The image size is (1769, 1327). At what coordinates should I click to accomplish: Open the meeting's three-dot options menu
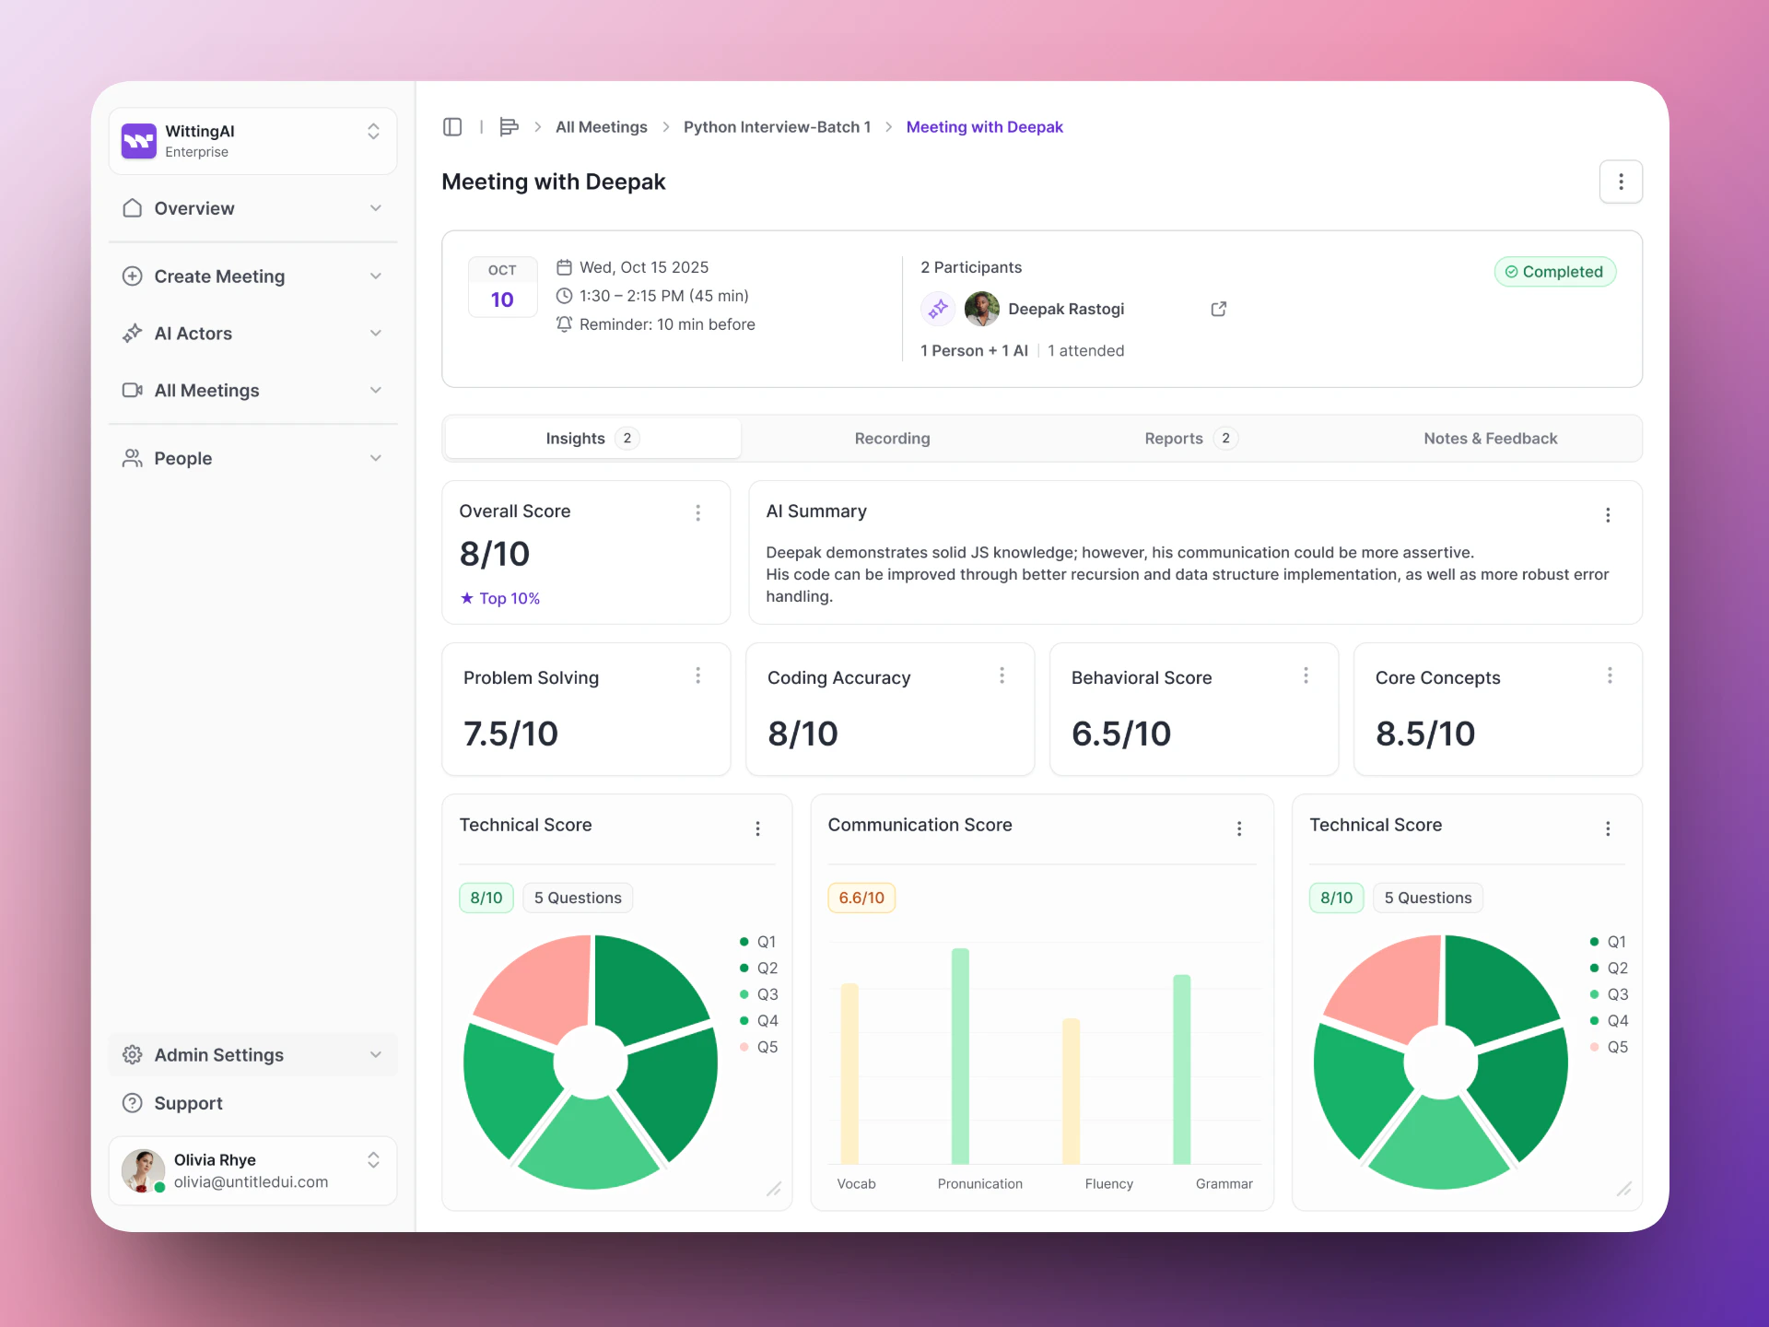(1621, 182)
